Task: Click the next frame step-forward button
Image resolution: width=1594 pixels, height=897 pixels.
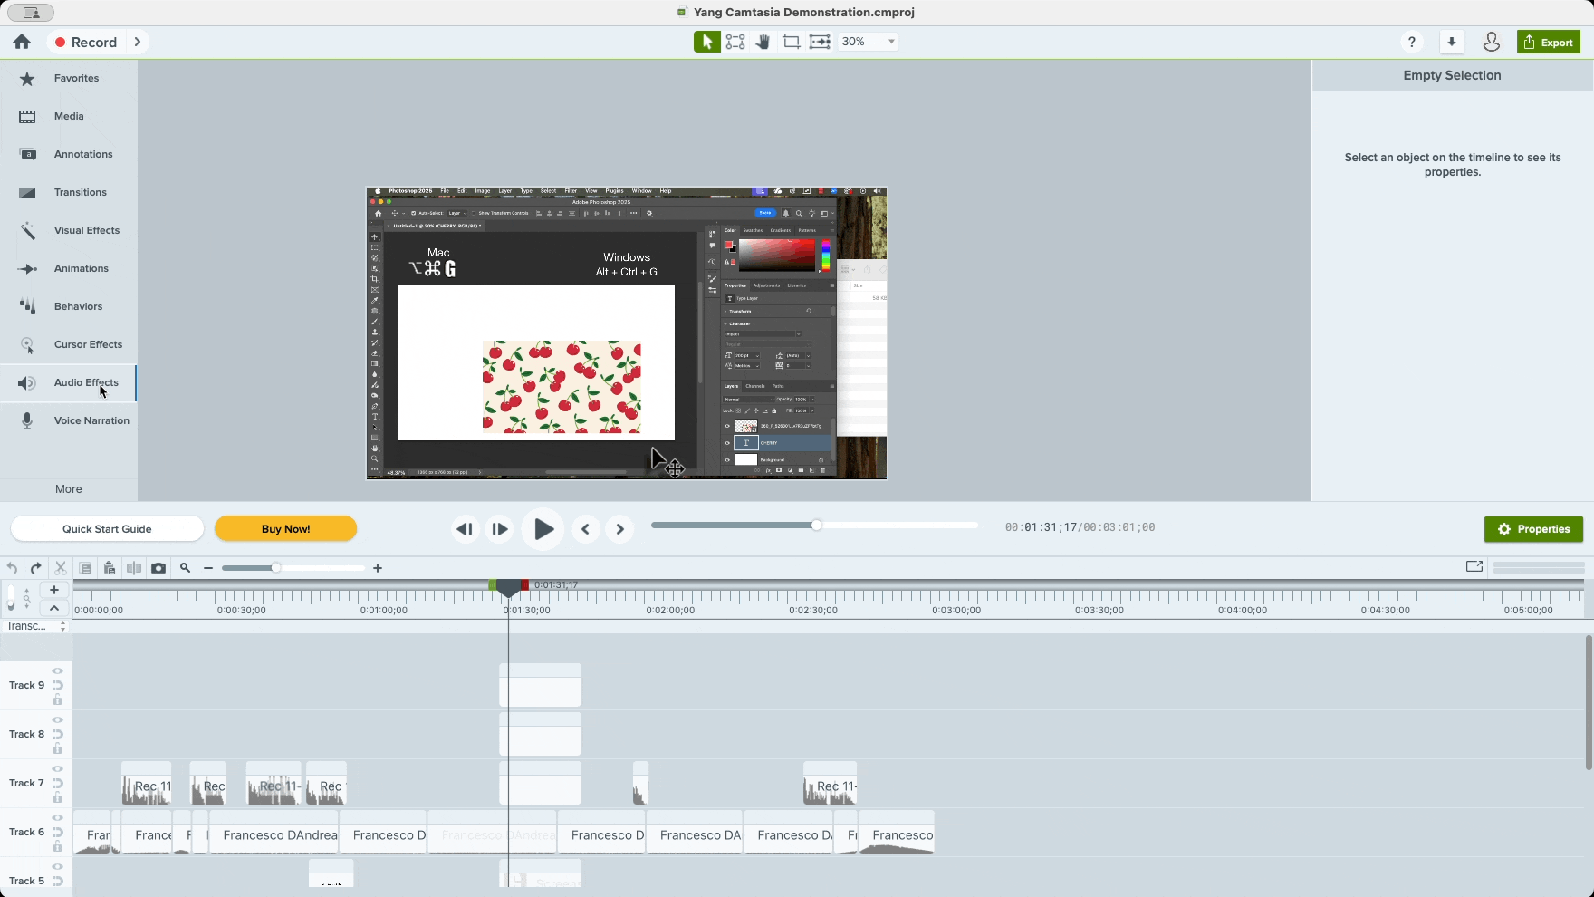Action: point(499,529)
